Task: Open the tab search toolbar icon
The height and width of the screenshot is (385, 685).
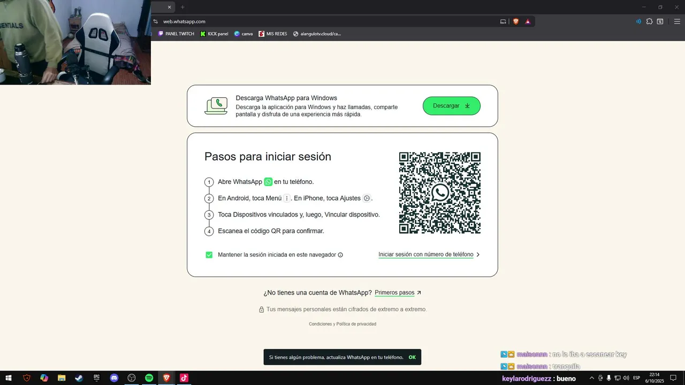Action: (660, 21)
